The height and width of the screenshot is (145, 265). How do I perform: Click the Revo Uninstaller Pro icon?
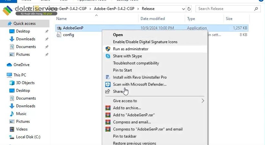(108, 77)
